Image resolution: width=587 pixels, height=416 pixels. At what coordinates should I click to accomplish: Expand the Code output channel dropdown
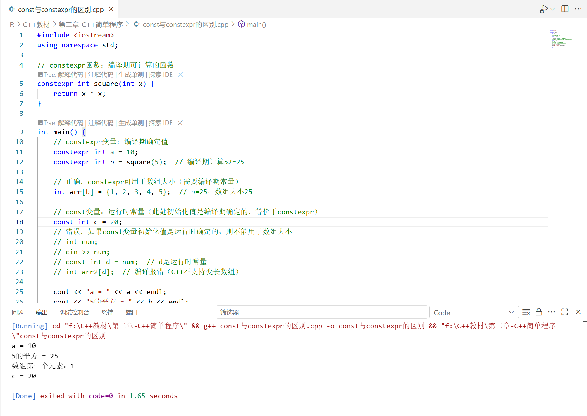tap(474, 313)
